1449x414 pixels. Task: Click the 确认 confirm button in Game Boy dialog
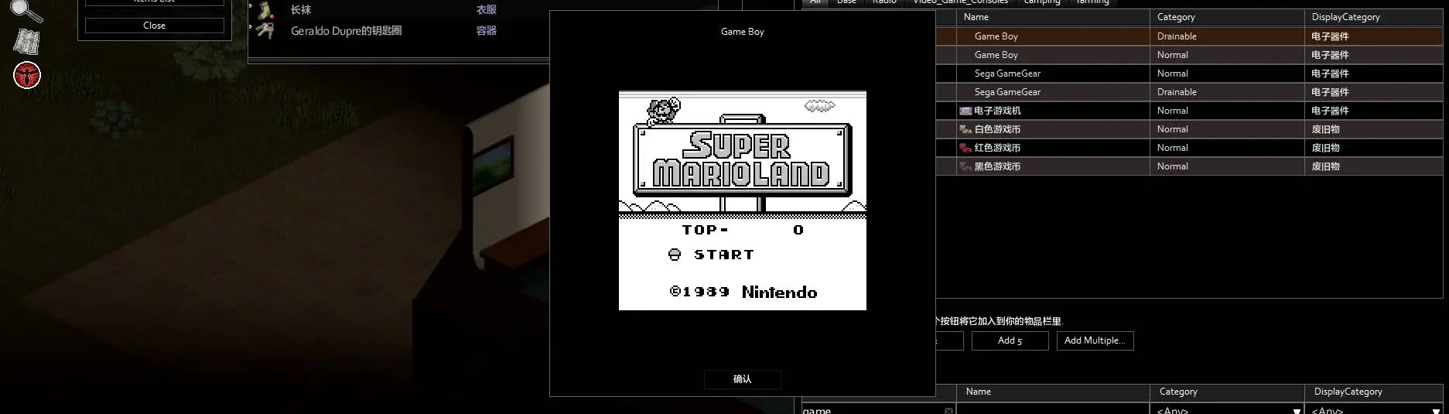[742, 379]
